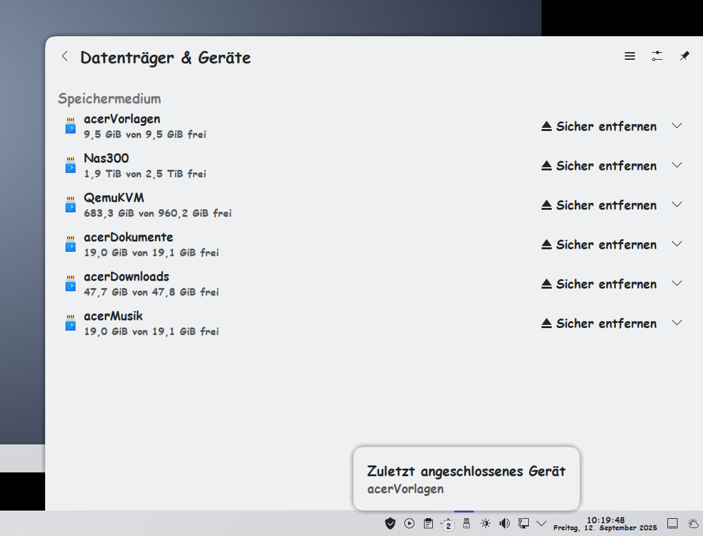Open the brightness sun icon in tray

pyautogui.click(x=486, y=523)
